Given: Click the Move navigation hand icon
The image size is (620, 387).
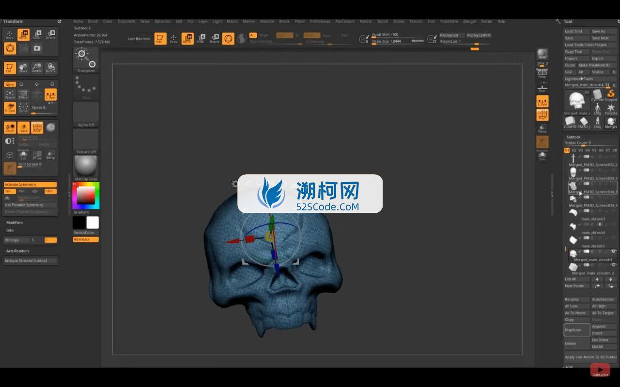Looking at the screenshot, I should tap(23, 68).
